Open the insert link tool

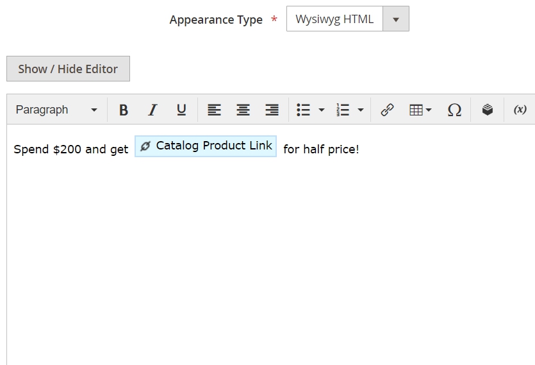point(387,110)
